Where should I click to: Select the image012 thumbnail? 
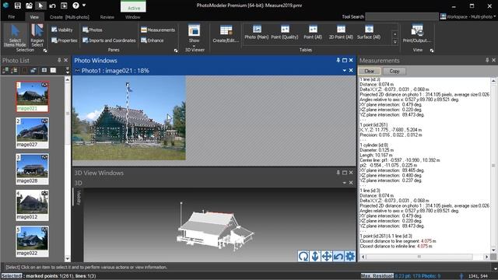pos(32,205)
